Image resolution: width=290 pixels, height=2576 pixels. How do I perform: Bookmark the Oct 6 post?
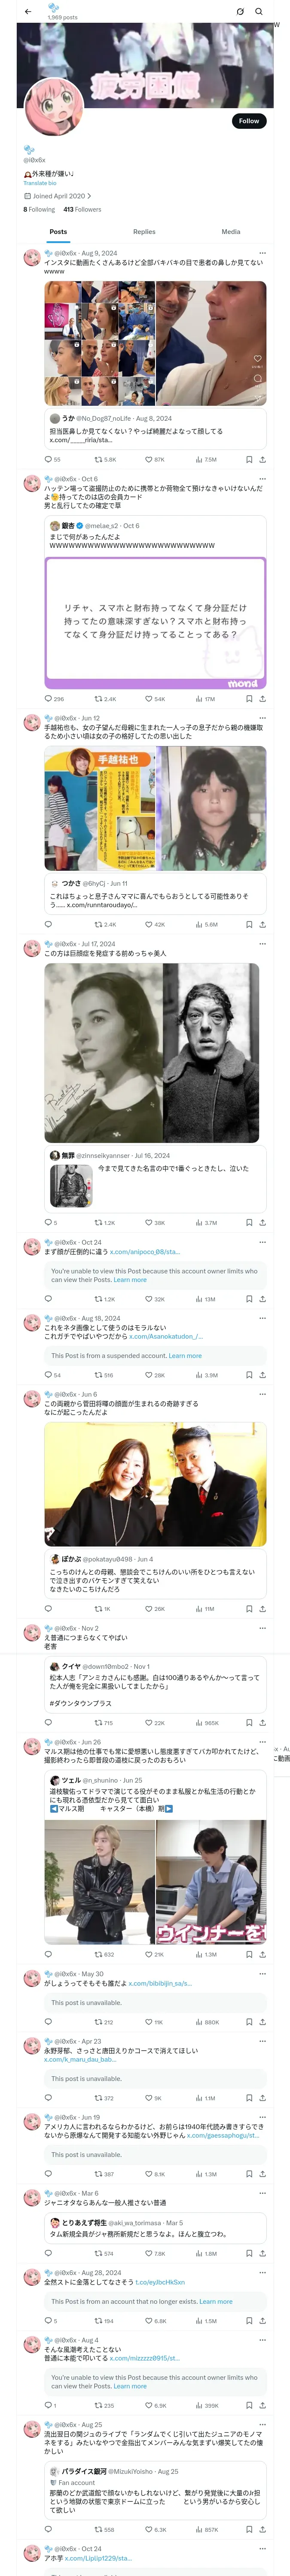coord(249,699)
